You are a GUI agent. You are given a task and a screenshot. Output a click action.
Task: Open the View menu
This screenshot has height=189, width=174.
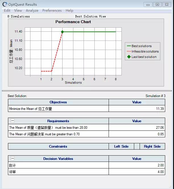tap(18, 11)
